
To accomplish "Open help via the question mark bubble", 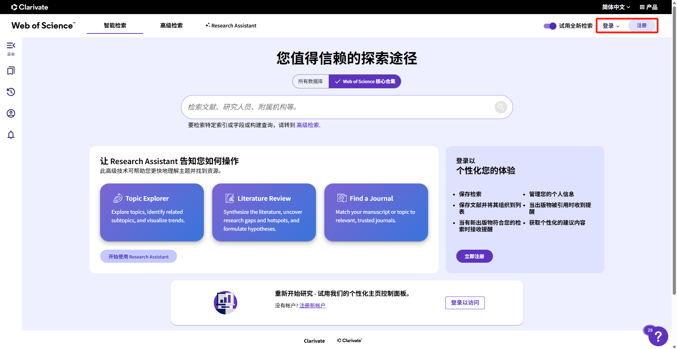I will (658, 336).
